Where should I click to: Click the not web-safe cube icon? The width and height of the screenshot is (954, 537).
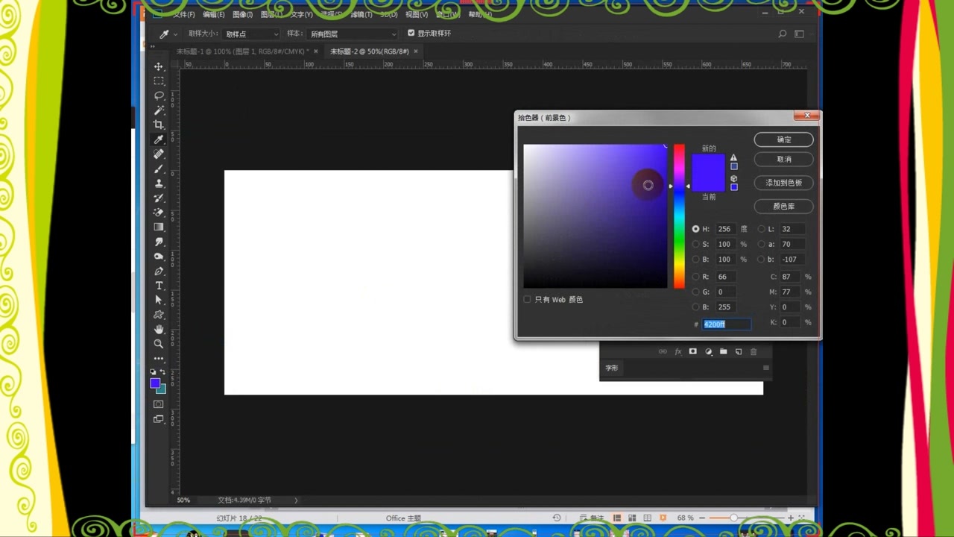[x=733, y=178]
